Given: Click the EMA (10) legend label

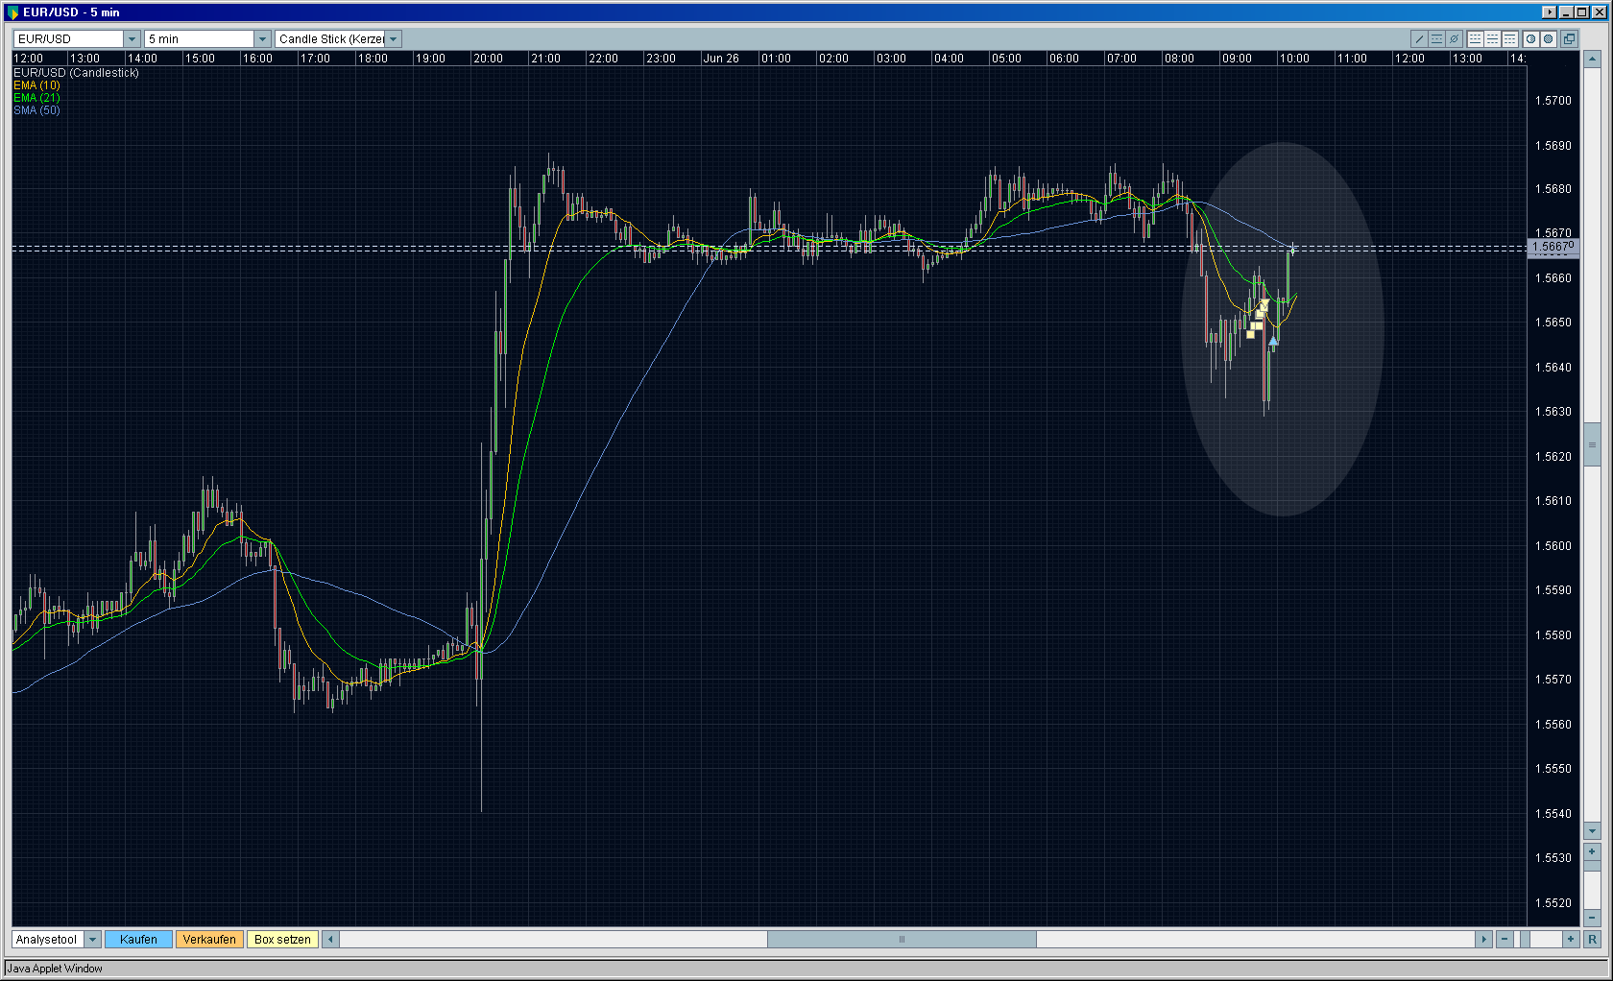Looking at the screenshot, I should click(x=36, y=85).
